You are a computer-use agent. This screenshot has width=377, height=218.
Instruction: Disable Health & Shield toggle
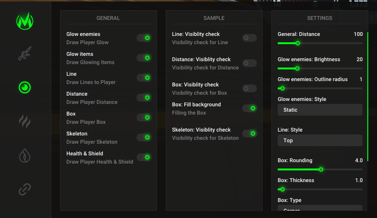point(143,157)
